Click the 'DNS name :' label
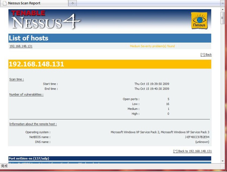The height and width of the screenshot is (172, 227). [x=43, y=142]
